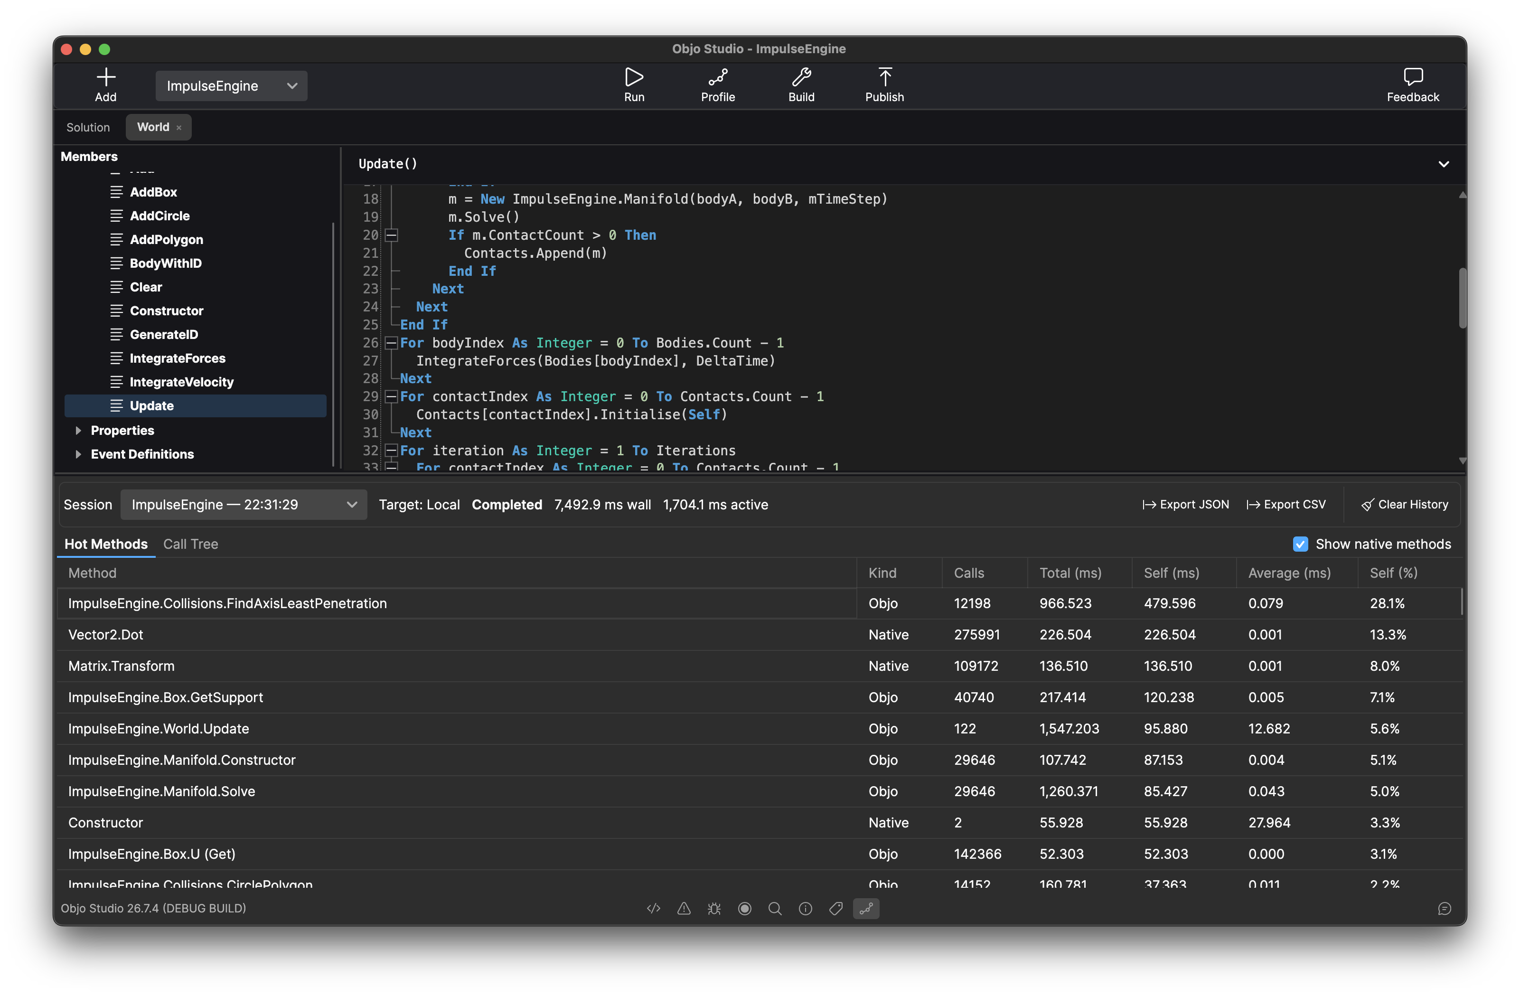This screenshot has height=996, width=1520.
Task: Collapse the For loop at line 29
Action: (392, 397)
